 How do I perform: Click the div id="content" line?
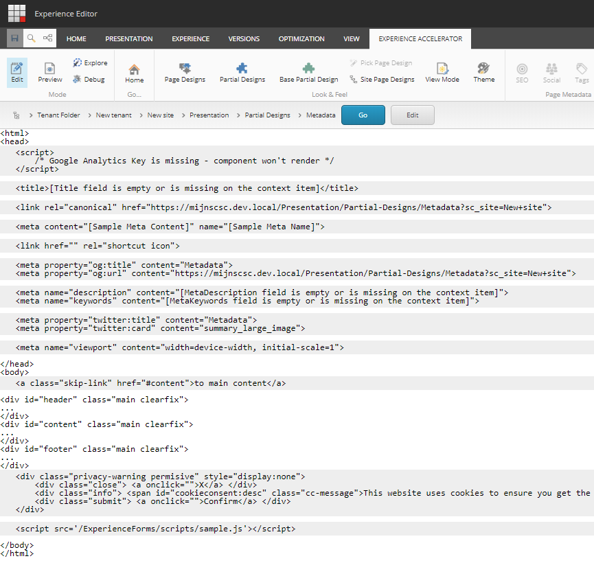coord(97,424)
